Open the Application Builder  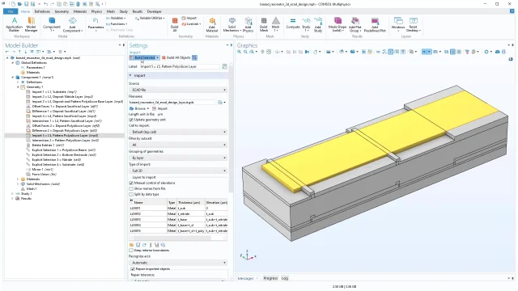15,25
